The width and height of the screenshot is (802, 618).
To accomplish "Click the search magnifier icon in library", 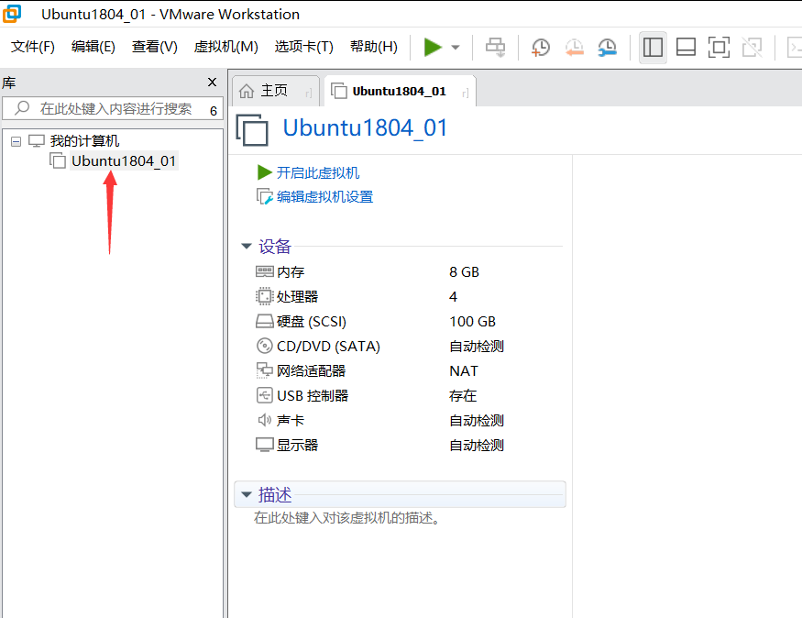I will tap(21, 108).
